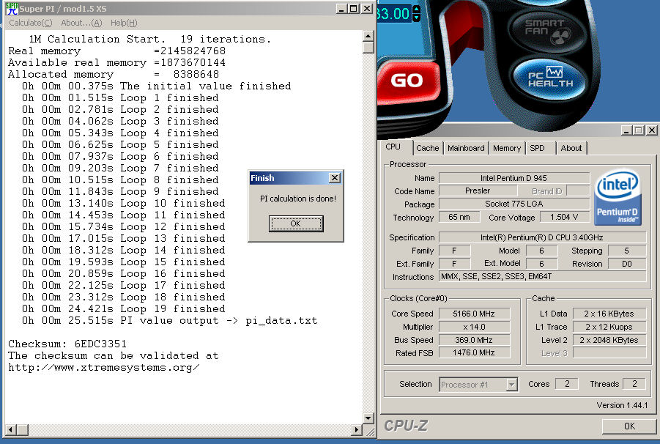The width and height of the screenshot is (660, 444).
Task: Close the Finish dialog with X
Action: coord(335,178)
